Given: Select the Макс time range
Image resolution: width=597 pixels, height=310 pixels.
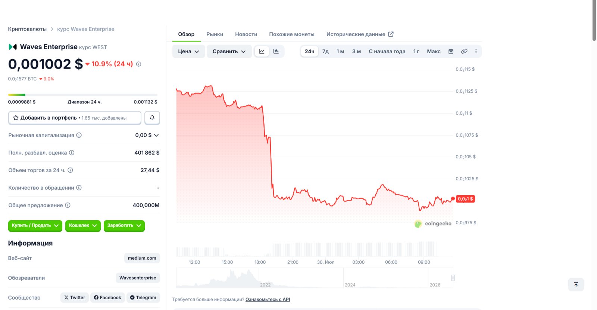Looking at the screenshot, I should 434,51.
